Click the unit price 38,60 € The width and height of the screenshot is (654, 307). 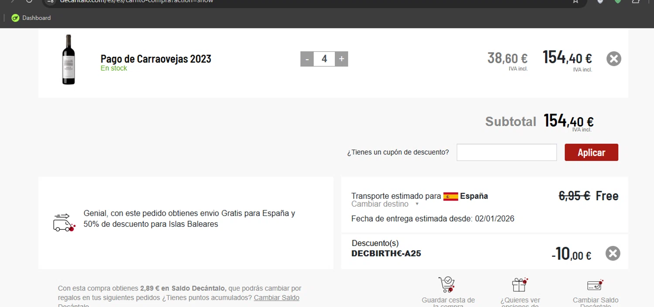pyautogui.click(x=508, y=58)
